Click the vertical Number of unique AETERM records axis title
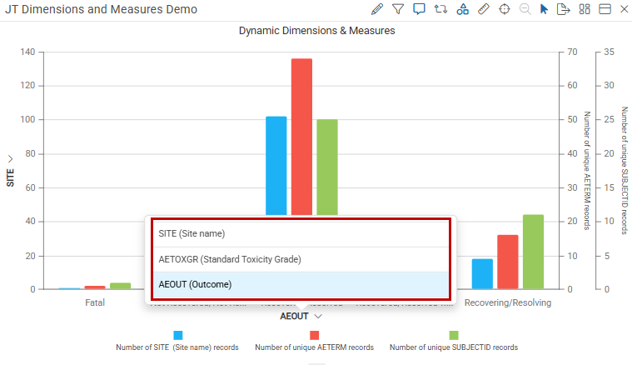The height and width of the screenshot is (365, 632). tap(587, 171)
